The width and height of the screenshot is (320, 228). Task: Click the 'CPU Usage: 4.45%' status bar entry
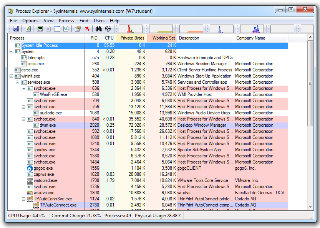click(x=27, y=216)
